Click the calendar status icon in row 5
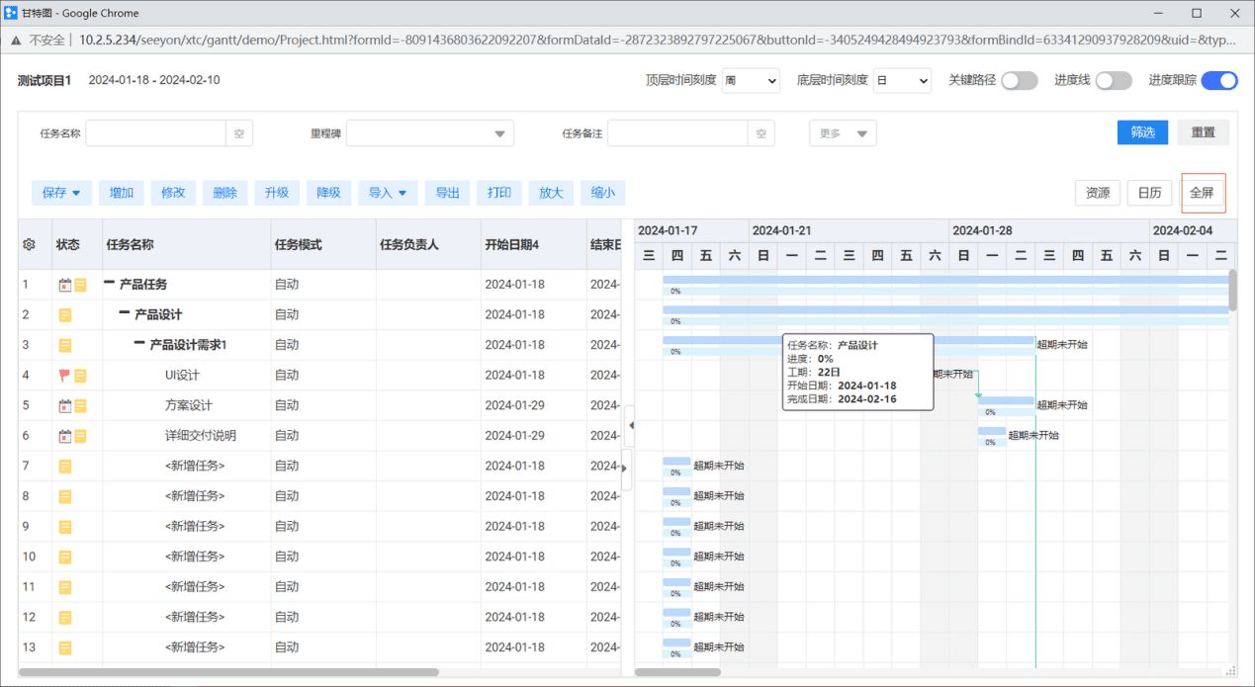The width and height of the screenshot is (1255, 687). pos(65,405)
